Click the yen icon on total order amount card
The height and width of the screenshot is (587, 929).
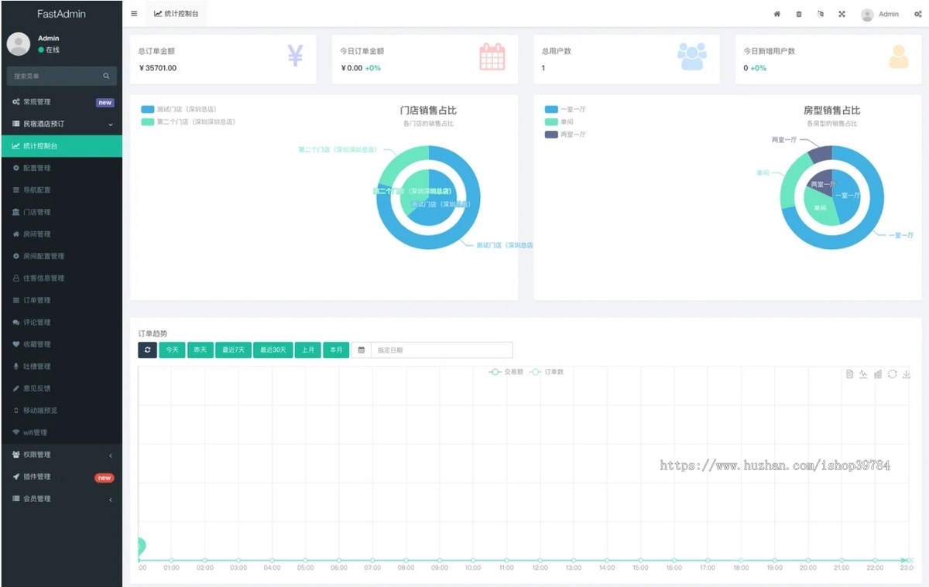point(295,56)
